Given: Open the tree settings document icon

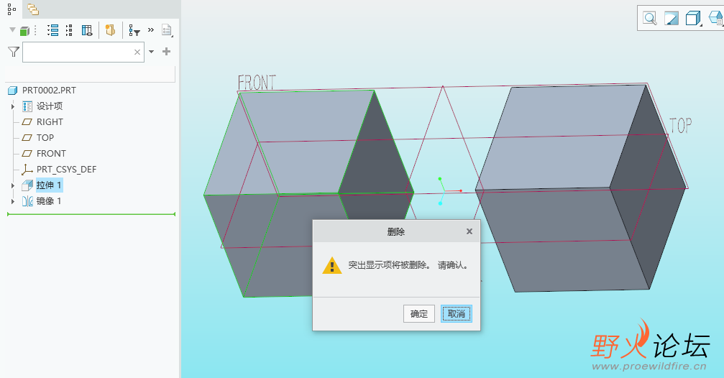Looking at the screenshot, I should (x=167, y=30).
